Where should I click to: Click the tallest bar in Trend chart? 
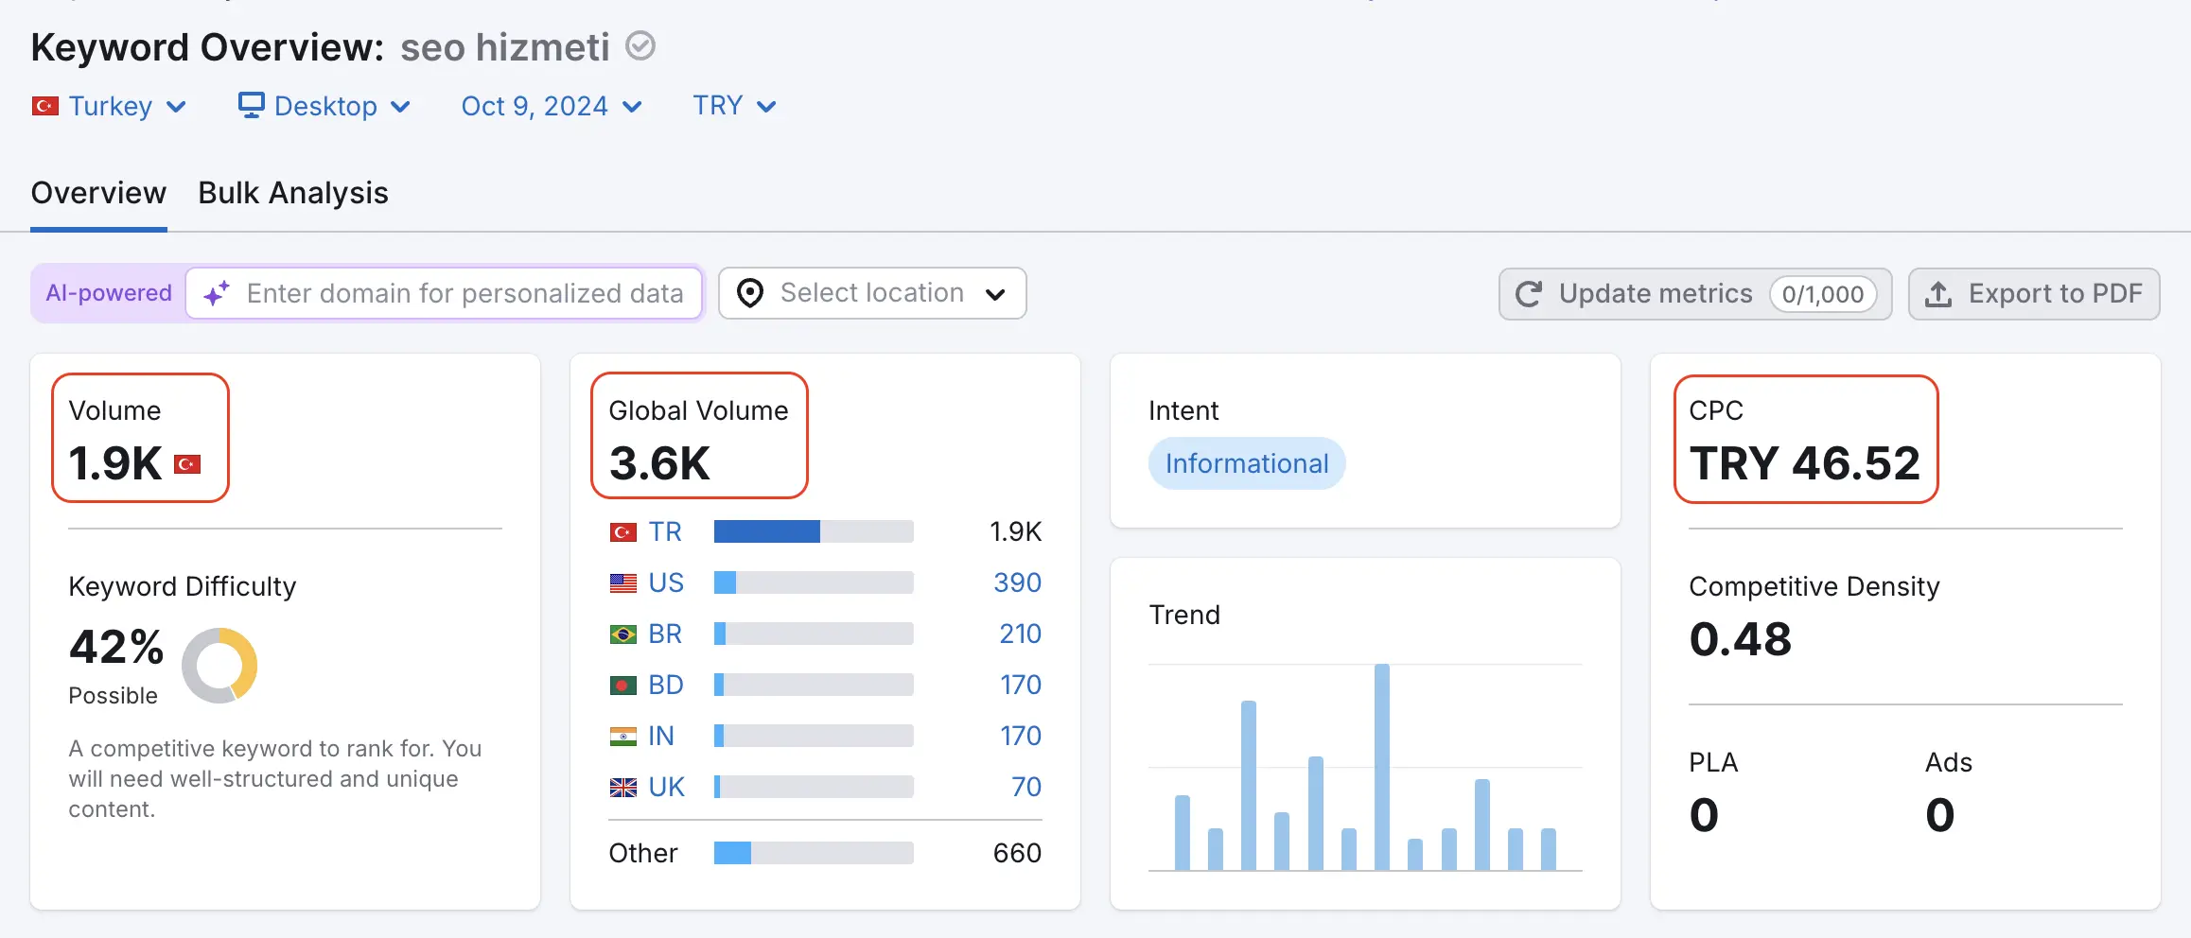click(1382, 767)
